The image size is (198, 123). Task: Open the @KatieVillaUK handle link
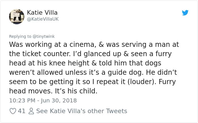tap(43, 19)
